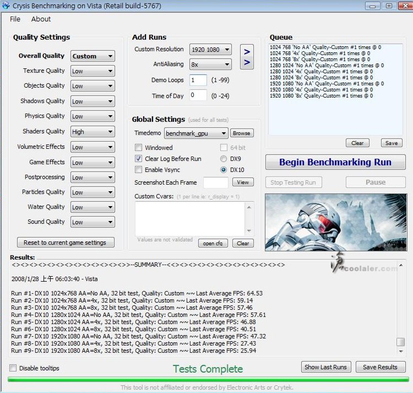Image resolution: width=413 pixels, height=393 pixels.
Task: Click Begin Benchmarking Run
Action: [335, 162]
